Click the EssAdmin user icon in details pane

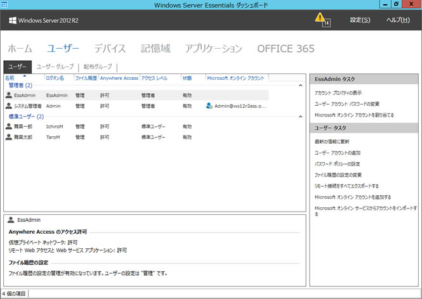tap(11, 220)
